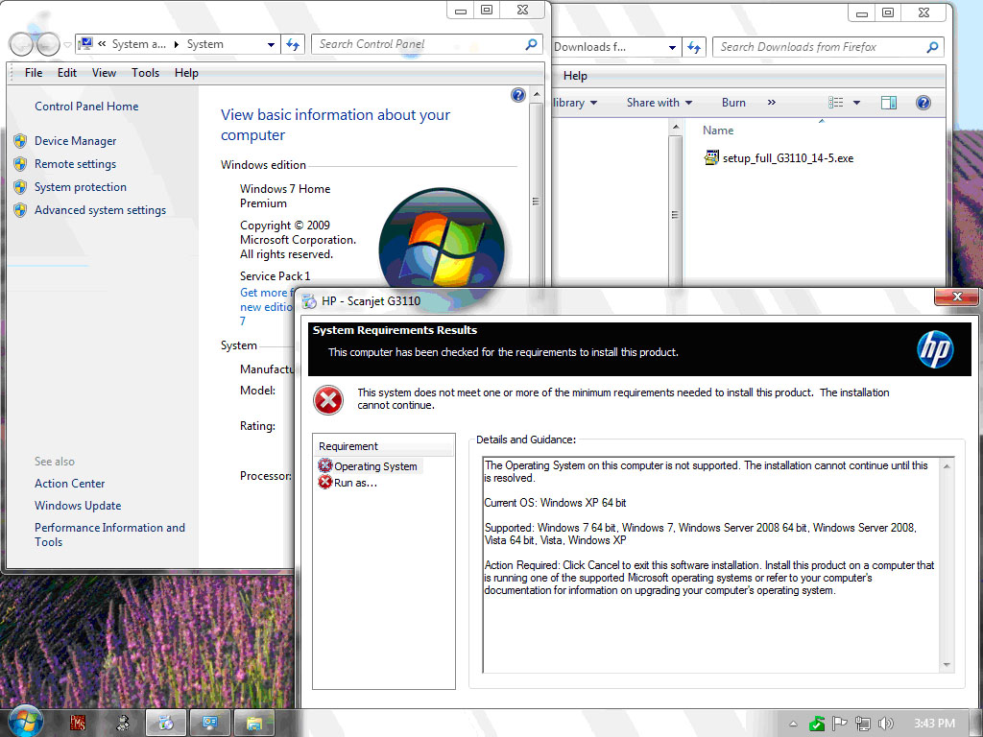Image resolution: width=983 pixels, height=737 pixels.
Task: Expand Downloads address bar history dropdown
Action: (672, 48)
